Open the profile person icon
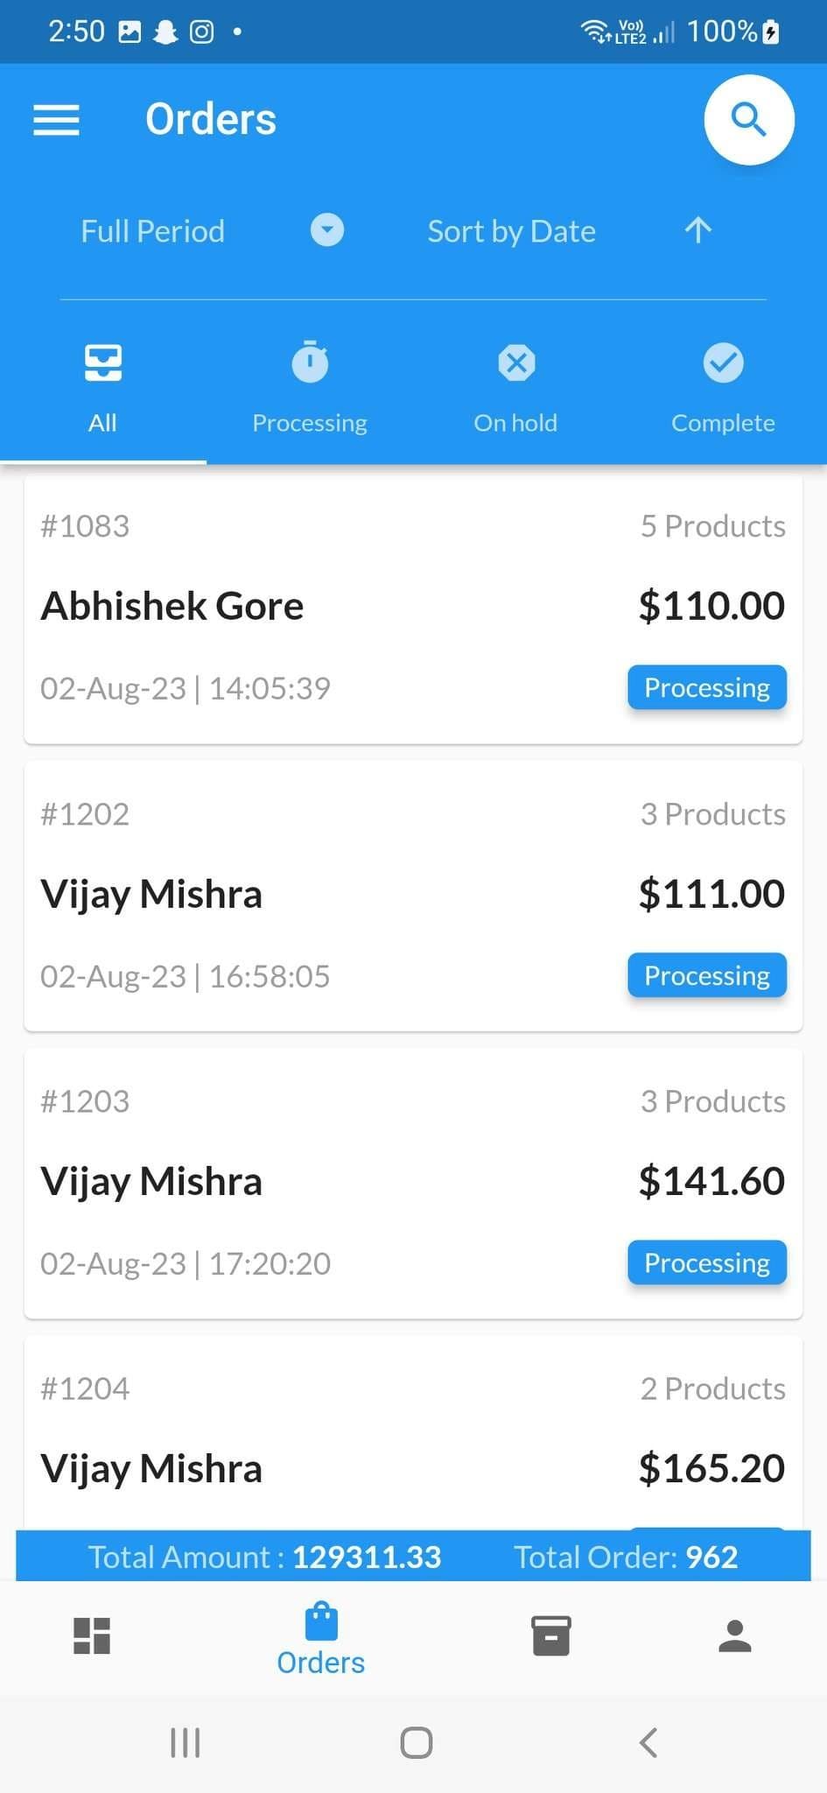 pyautogui.click(x=734, y=1635)
